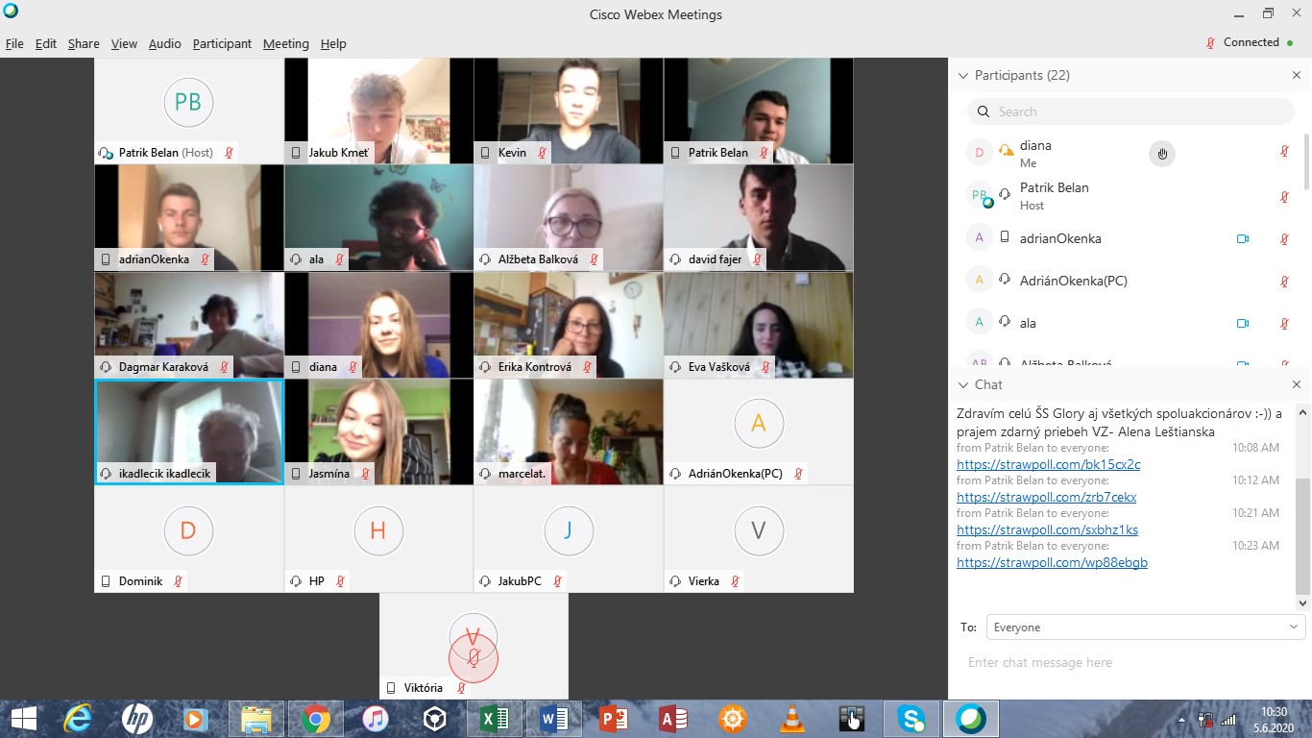This screenshot has height=738, width=1312.
Task: Select the highlighted ikadlecik ikadlecik video tile
Action: click(189, 431)
